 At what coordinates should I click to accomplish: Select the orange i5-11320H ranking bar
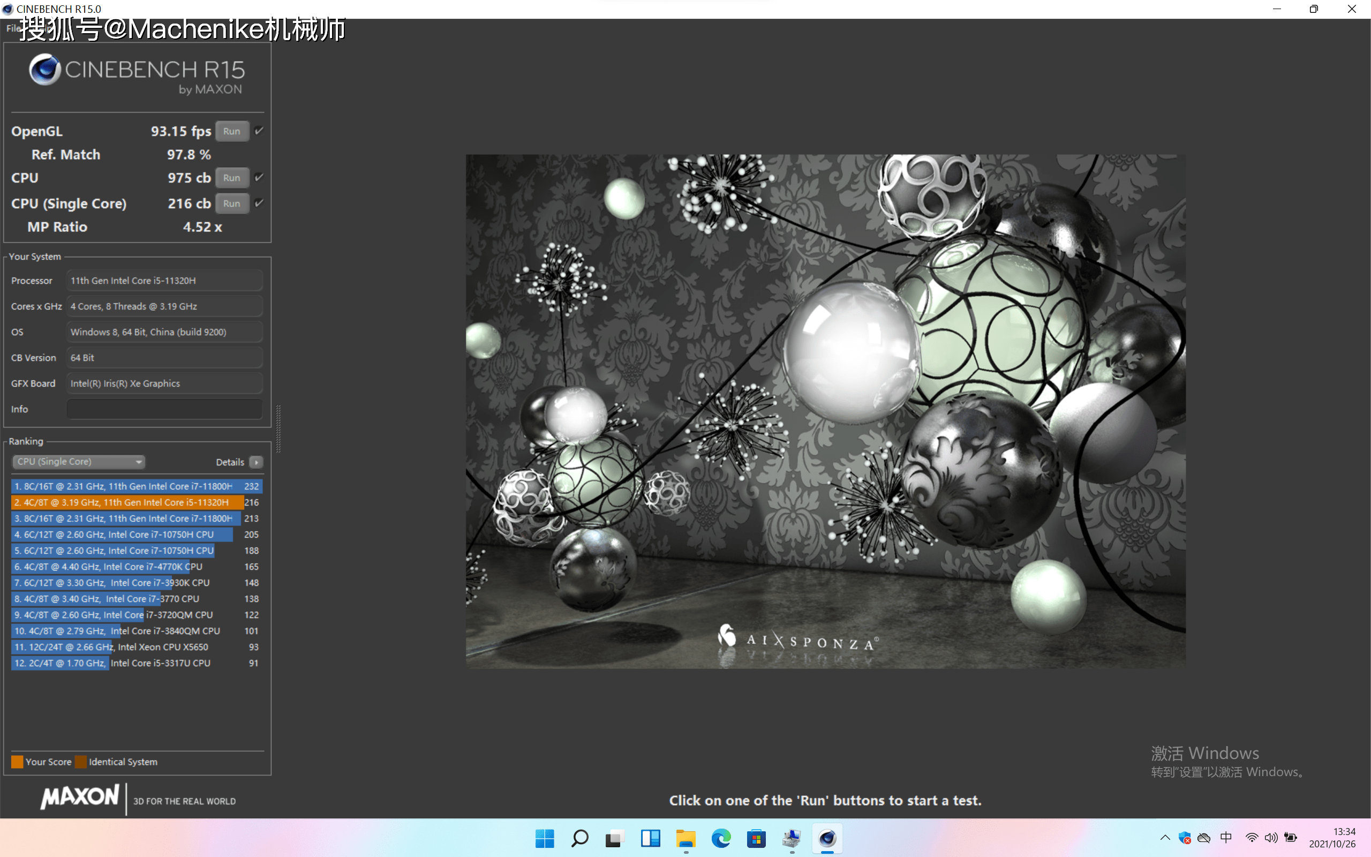click(x=127, y=502)
